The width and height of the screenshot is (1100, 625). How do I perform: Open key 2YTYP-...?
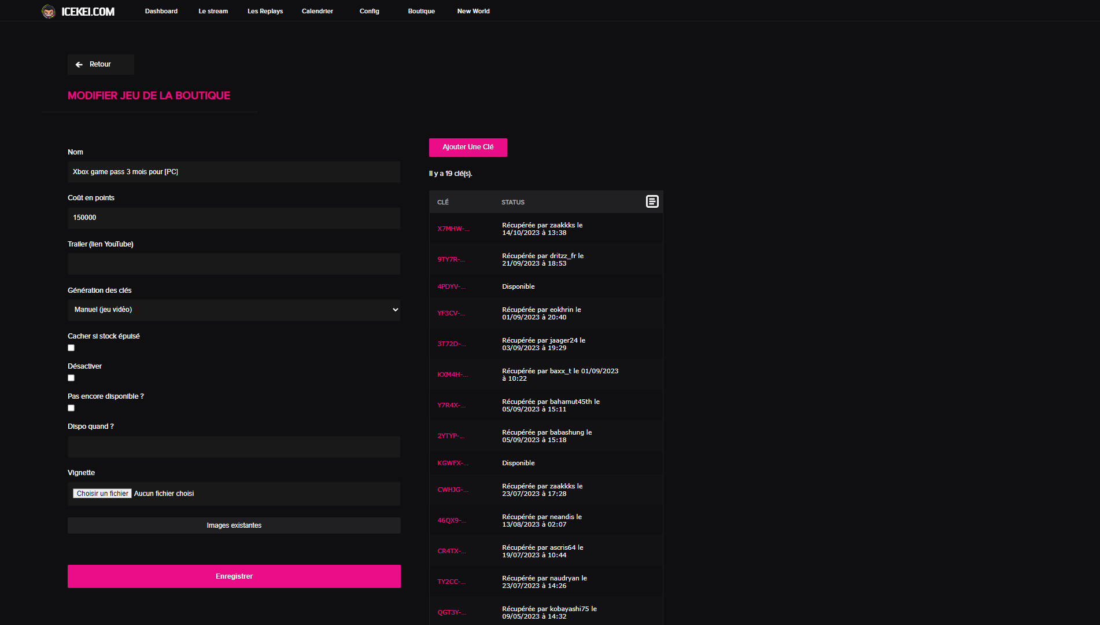coord(451,436)
